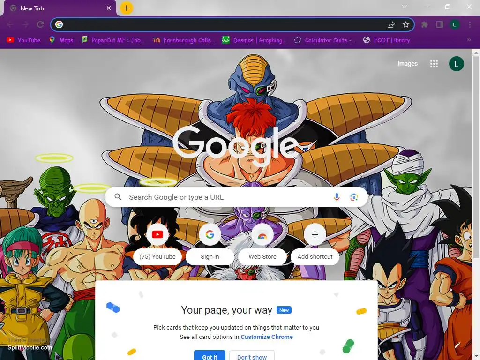This screenshot has width=480, height=360.
Task: Open the Extensions puzzle icon
Action: point(424,24)
